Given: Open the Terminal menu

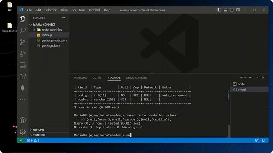Looking at the screenshot, I should 94,10.
